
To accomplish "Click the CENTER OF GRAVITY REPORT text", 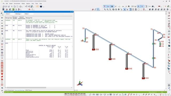I will coord(47,46).
